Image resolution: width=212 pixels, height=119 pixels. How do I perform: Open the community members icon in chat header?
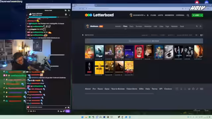click(x=69, y=10)
